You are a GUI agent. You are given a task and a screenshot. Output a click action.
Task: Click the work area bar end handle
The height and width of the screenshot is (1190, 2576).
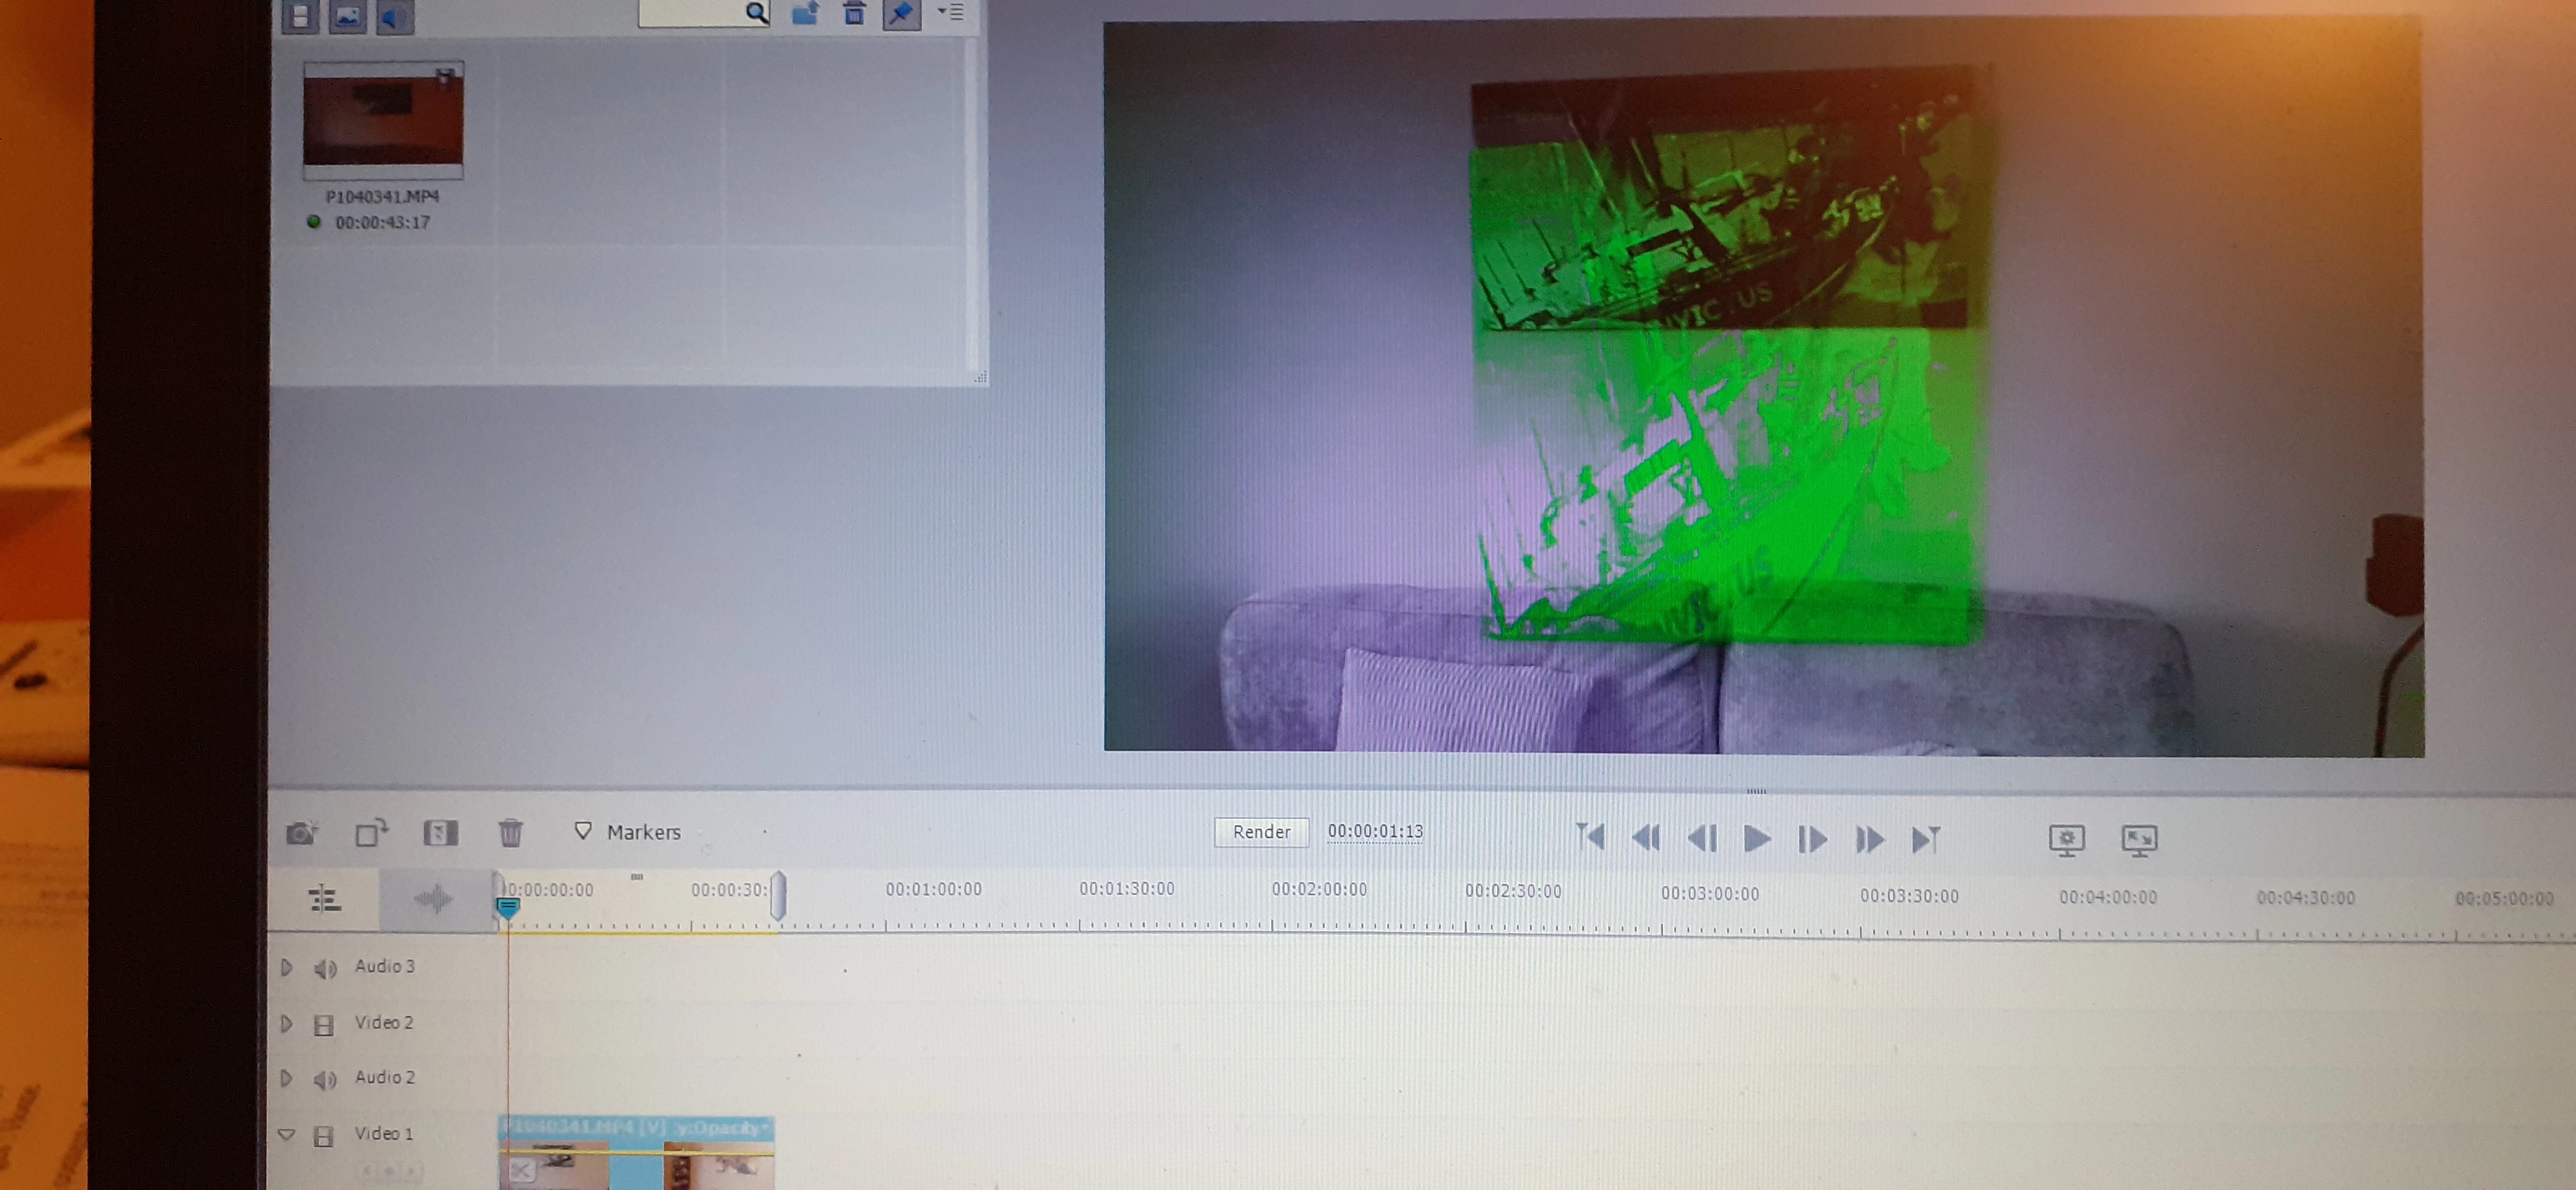pyautogui.click(x=778, y=895)
